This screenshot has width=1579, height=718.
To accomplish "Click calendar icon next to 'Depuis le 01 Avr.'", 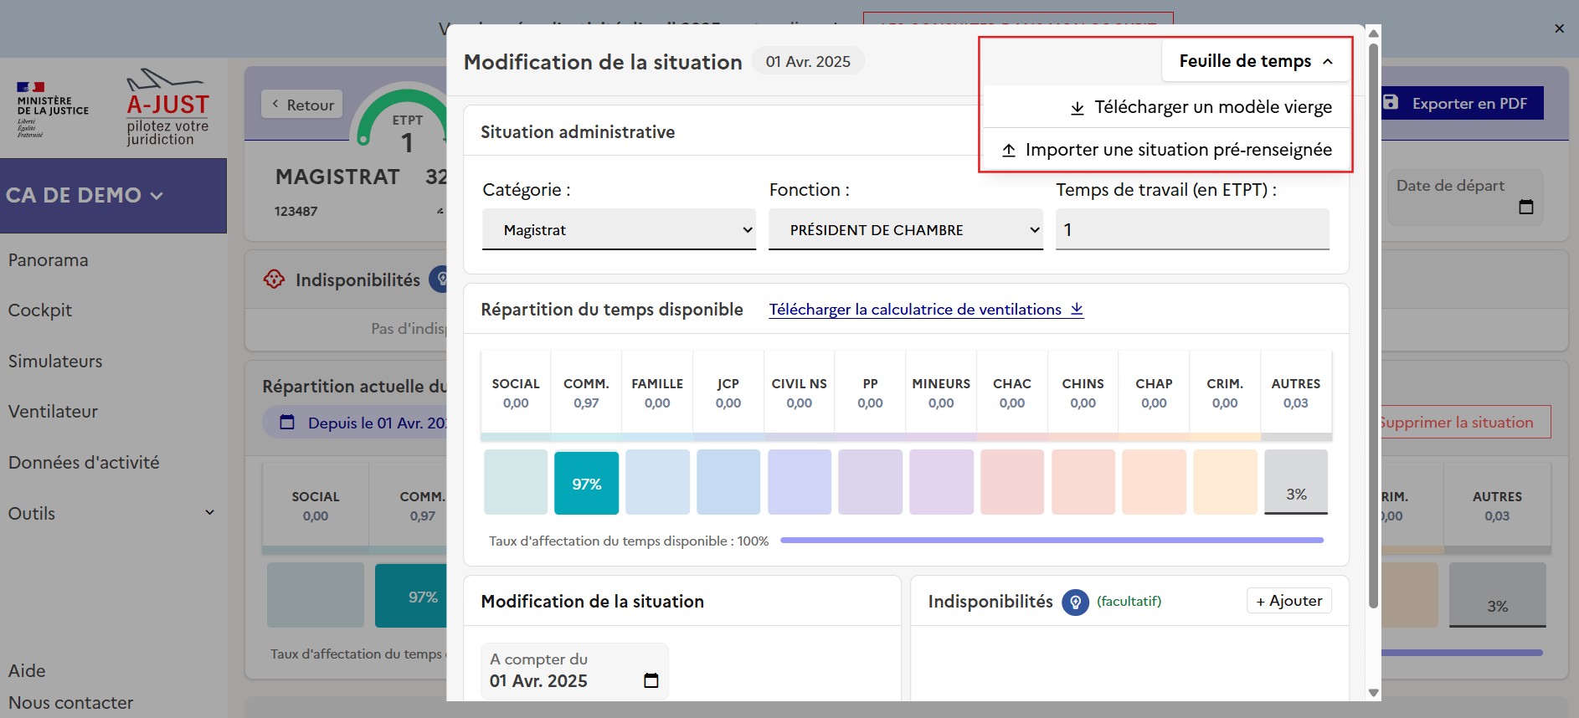I will coord(287,423).
